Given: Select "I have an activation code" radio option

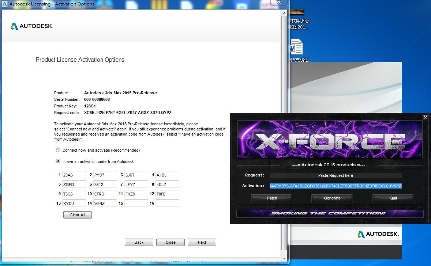Looking at the screenshot, I should [58, 161].
